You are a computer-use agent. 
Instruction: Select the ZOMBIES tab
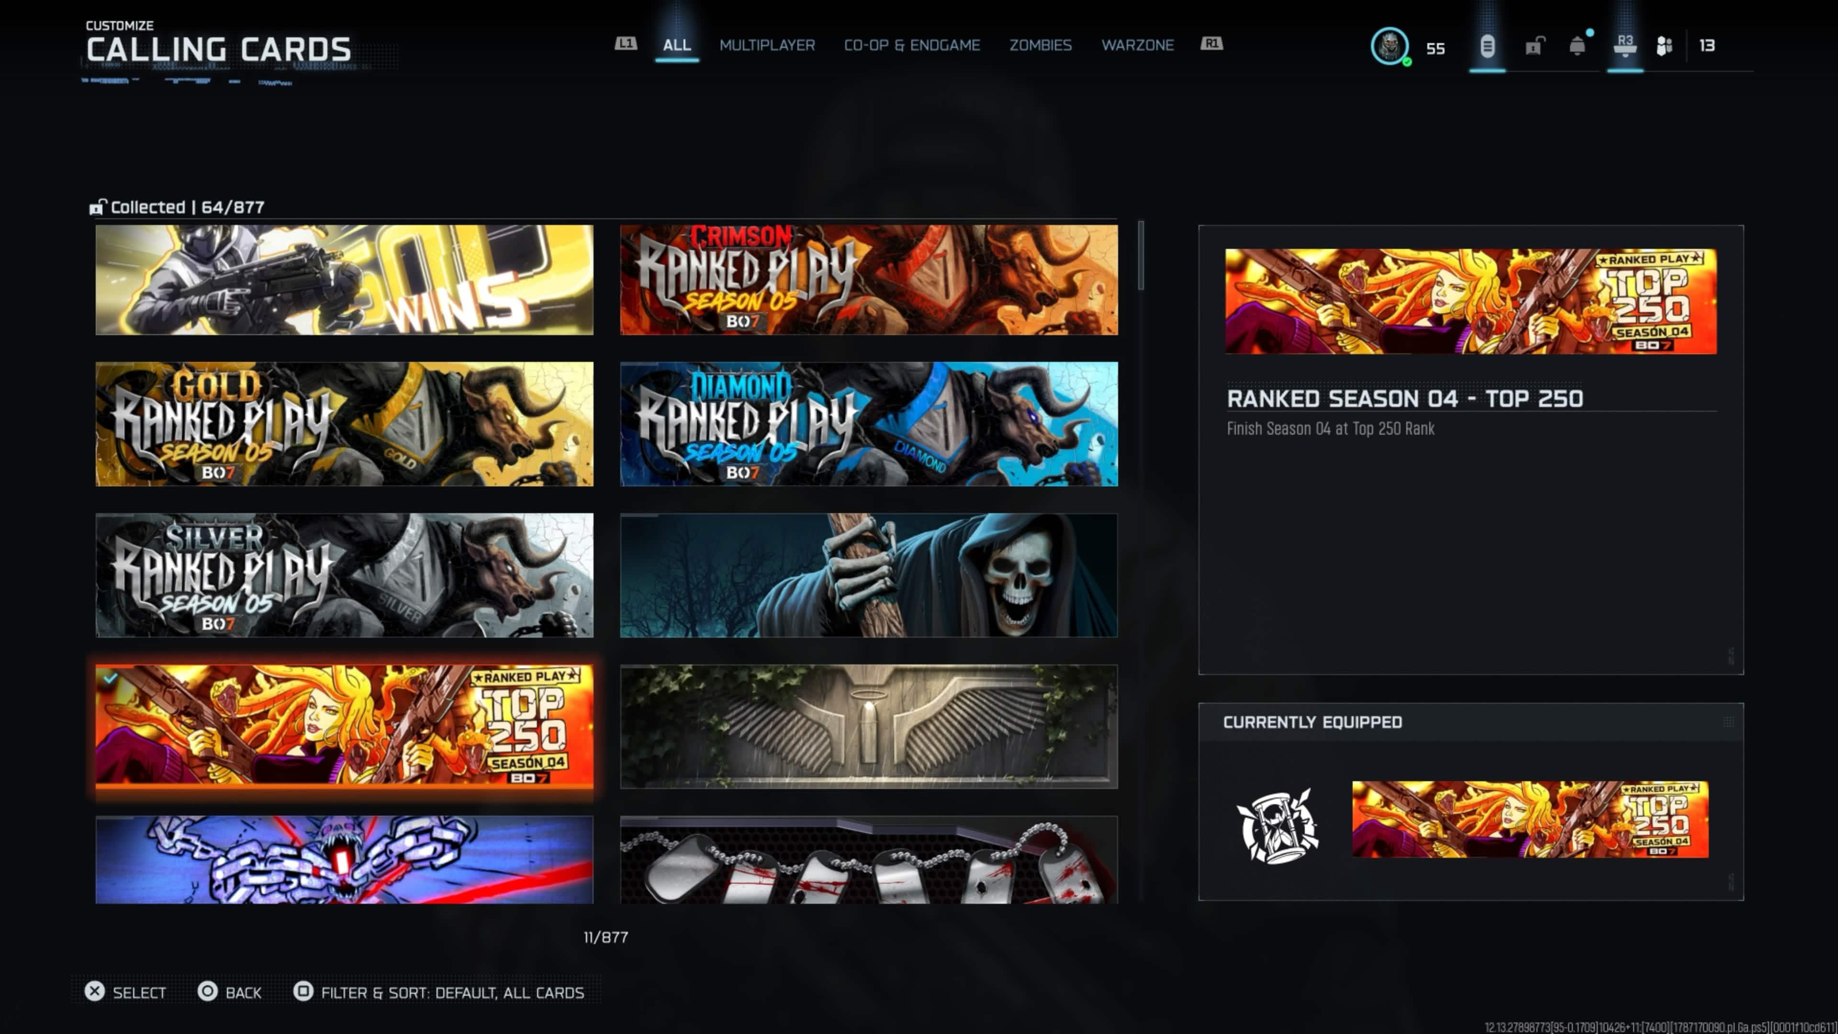click(1040, 45)
